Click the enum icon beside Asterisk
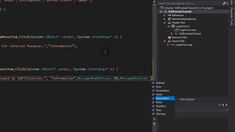Screen dimensions: 235x132 click(153, 83)
